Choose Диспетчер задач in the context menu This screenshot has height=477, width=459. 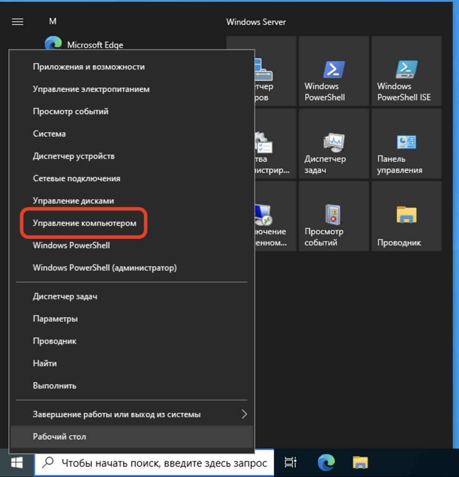click(x=132, y=296)
